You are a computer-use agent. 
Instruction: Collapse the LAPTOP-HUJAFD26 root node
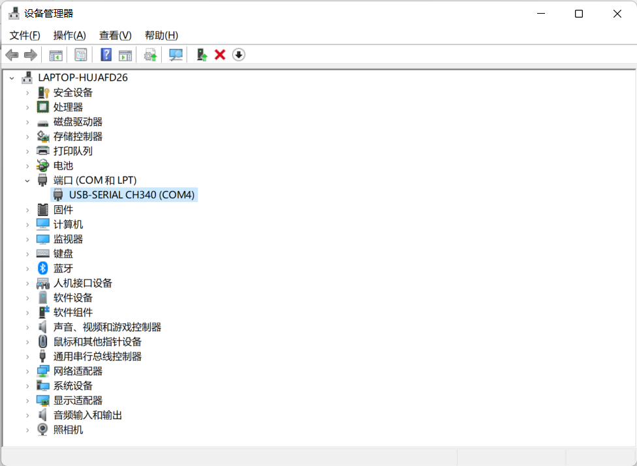[x=12, y=78]
